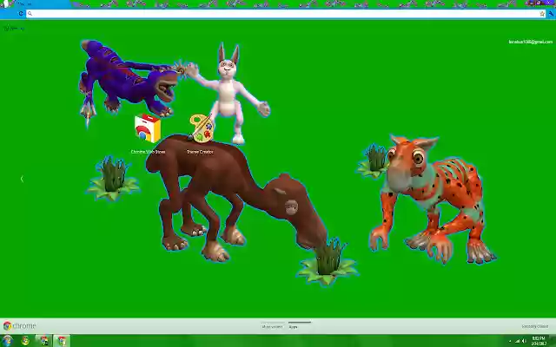
Task: Open the taskbar clock and date
Action: coord(539,341)
